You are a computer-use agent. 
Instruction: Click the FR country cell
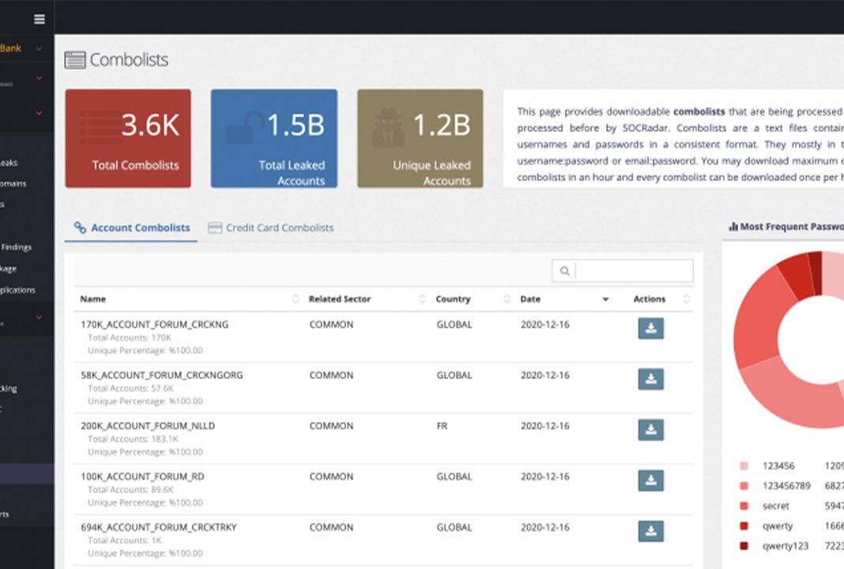coord(442,426)
